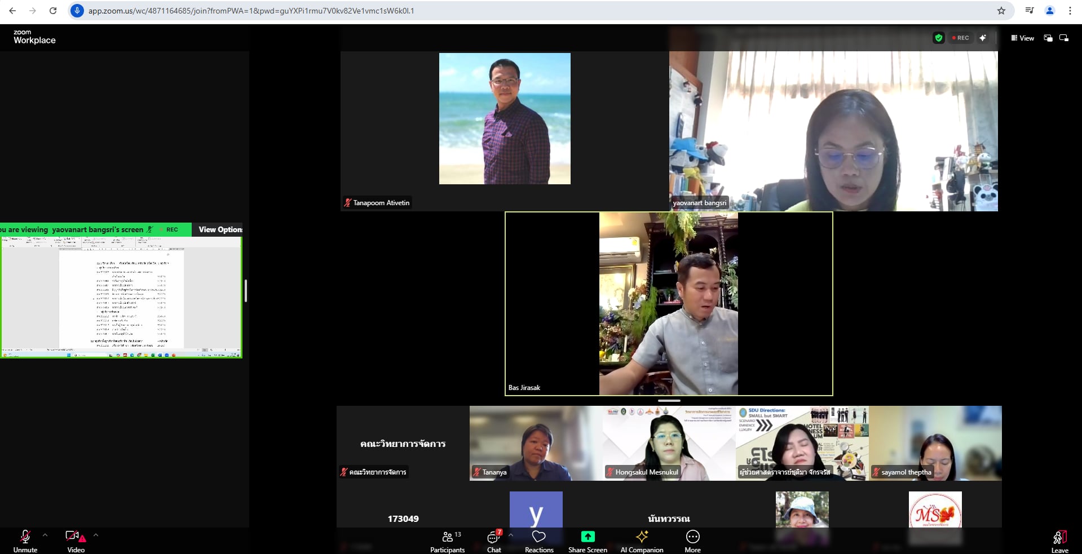Toggle the picture-in-picture window icon beside View
Screen dimensions: 1082x554
1048,38
